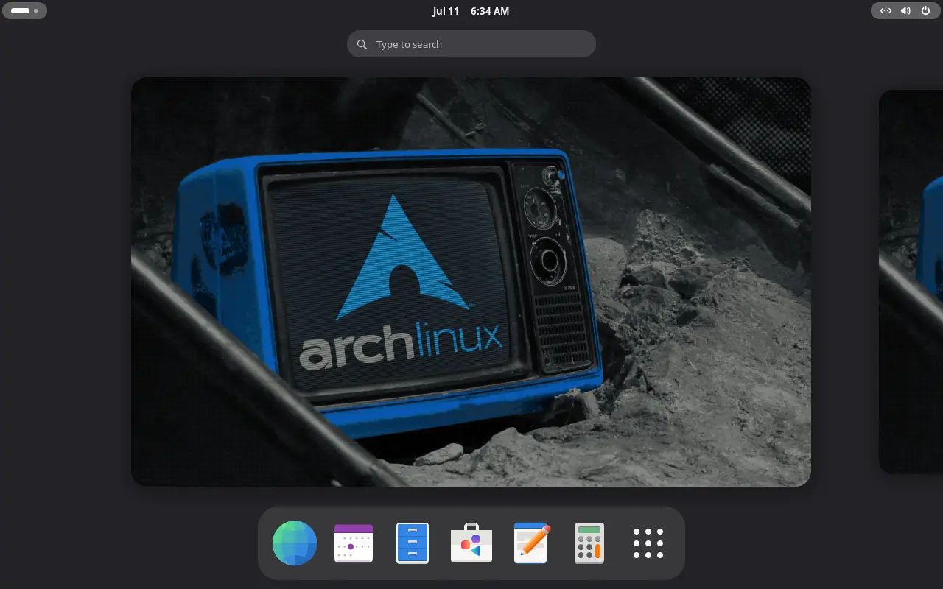Screen dimensions: 943x589
Task: Click the magnifier icon in search bar
Action: click(x=362, y=44)
